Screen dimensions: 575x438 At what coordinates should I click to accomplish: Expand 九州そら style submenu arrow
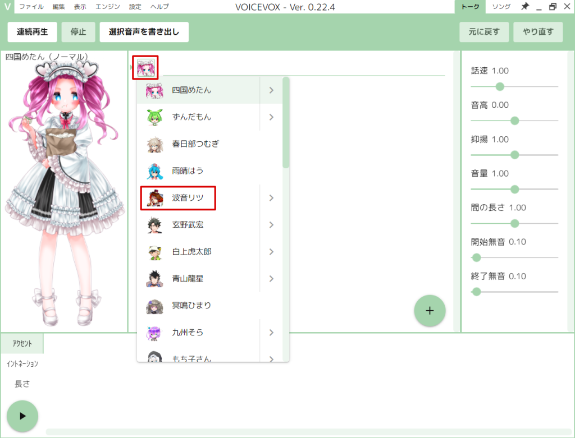(x=272, y=333)
